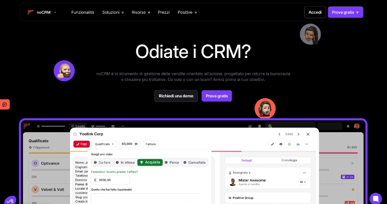Click the target icon left of the bookmark
The width and height of the screenshot is (387, 204).
250,126
